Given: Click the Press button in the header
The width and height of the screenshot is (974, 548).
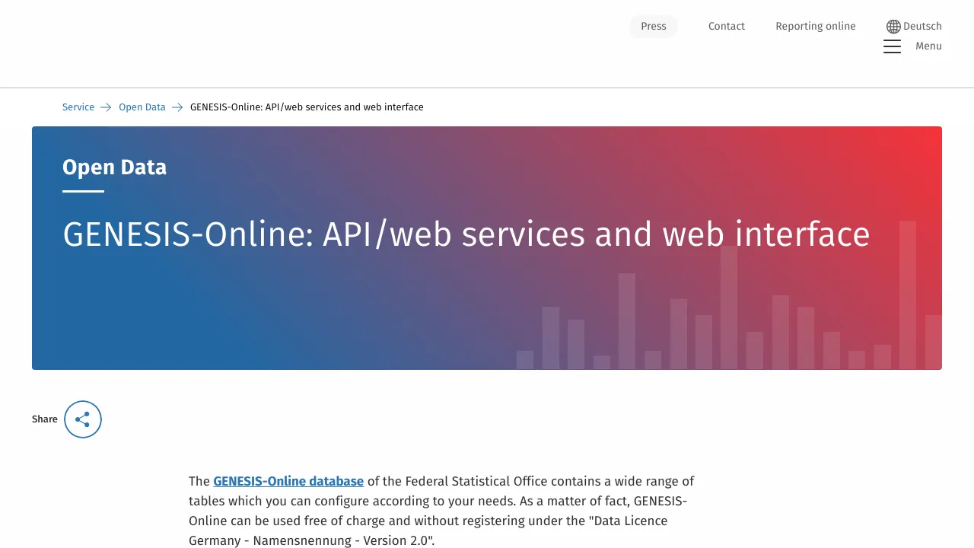Looking at the screenshot, I should (653, 26).
